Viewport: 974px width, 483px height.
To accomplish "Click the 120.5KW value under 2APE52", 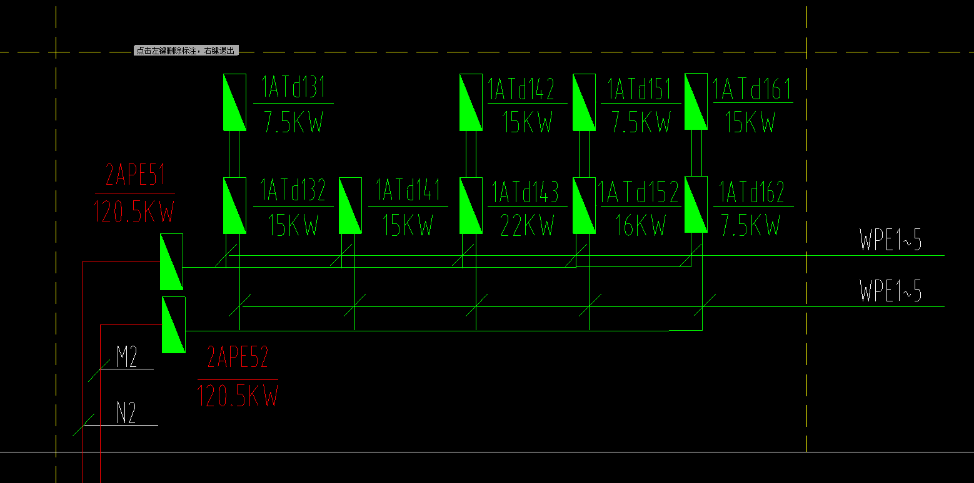I will coord(238,395).
